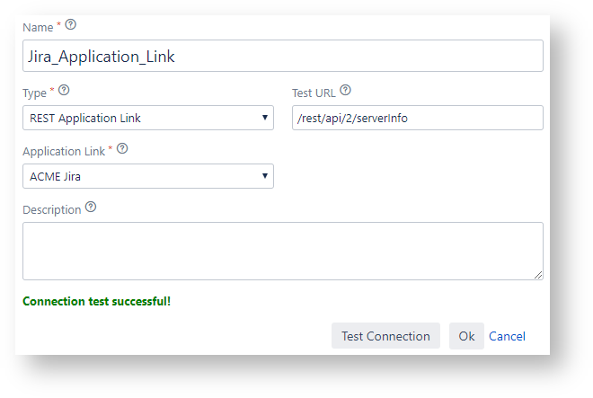Viewport: 593px width, 398px height.
Task: Confirm with the Ok button
Action: click(x=466, y=336)
